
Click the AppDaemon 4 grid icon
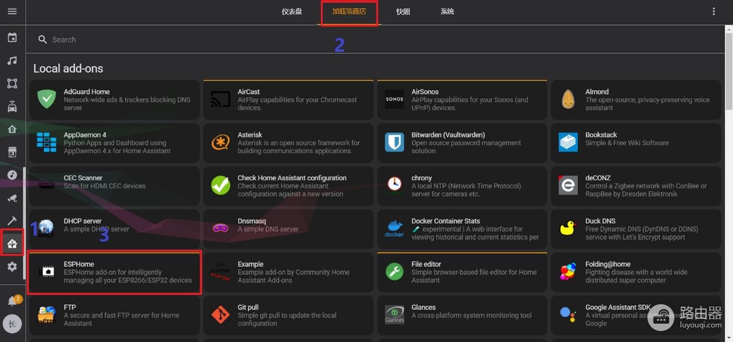pos(46,143)
